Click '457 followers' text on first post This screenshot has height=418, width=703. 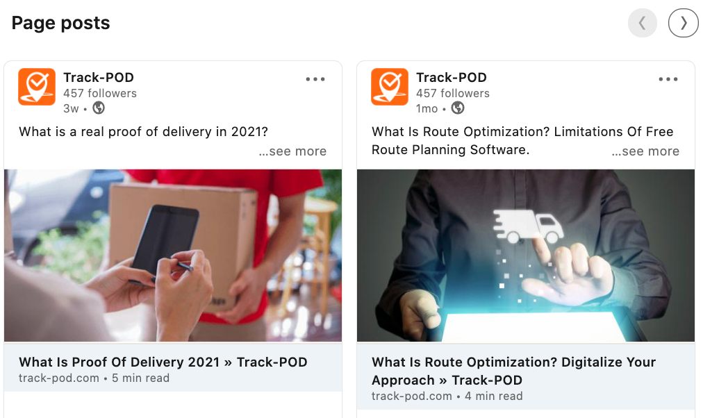coord(100,94)
